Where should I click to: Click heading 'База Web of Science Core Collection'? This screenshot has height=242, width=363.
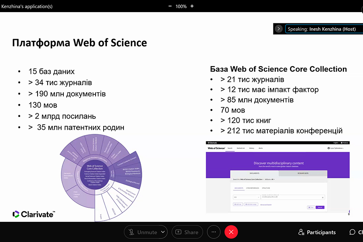(278, 69)
